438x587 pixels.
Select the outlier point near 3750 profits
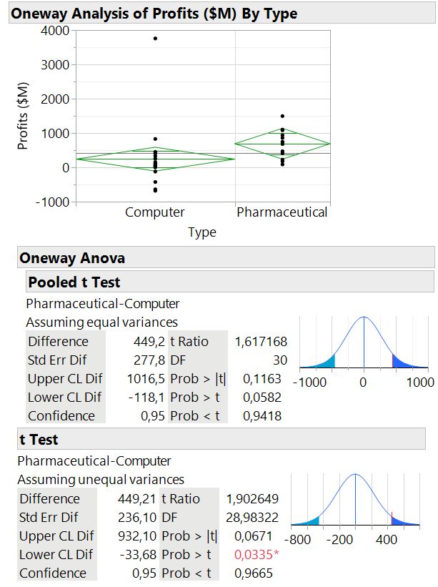(x=155, y=38)
